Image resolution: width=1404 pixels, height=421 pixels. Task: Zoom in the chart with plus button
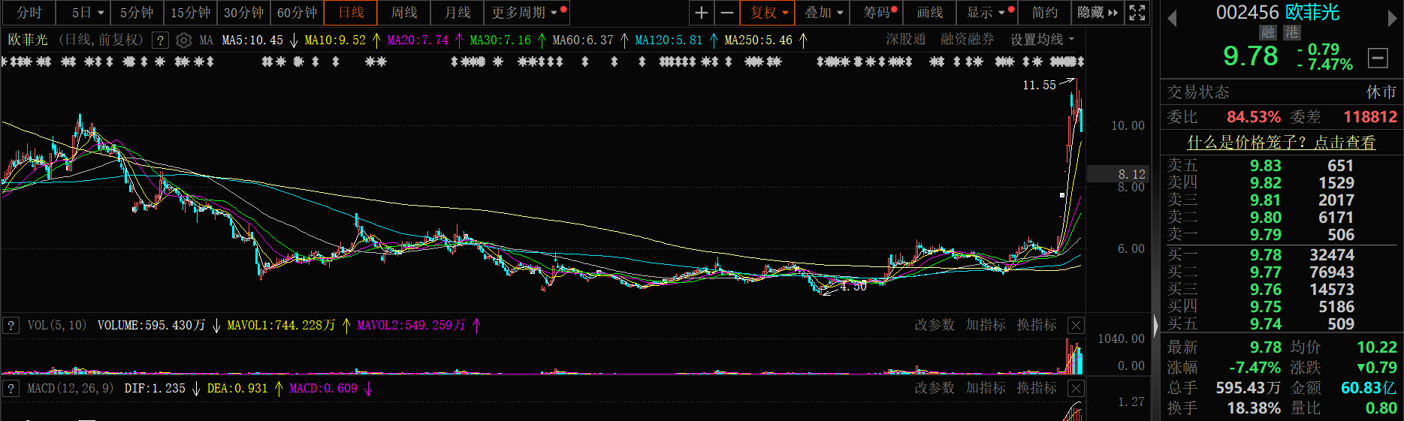click(x=701, y=13)
